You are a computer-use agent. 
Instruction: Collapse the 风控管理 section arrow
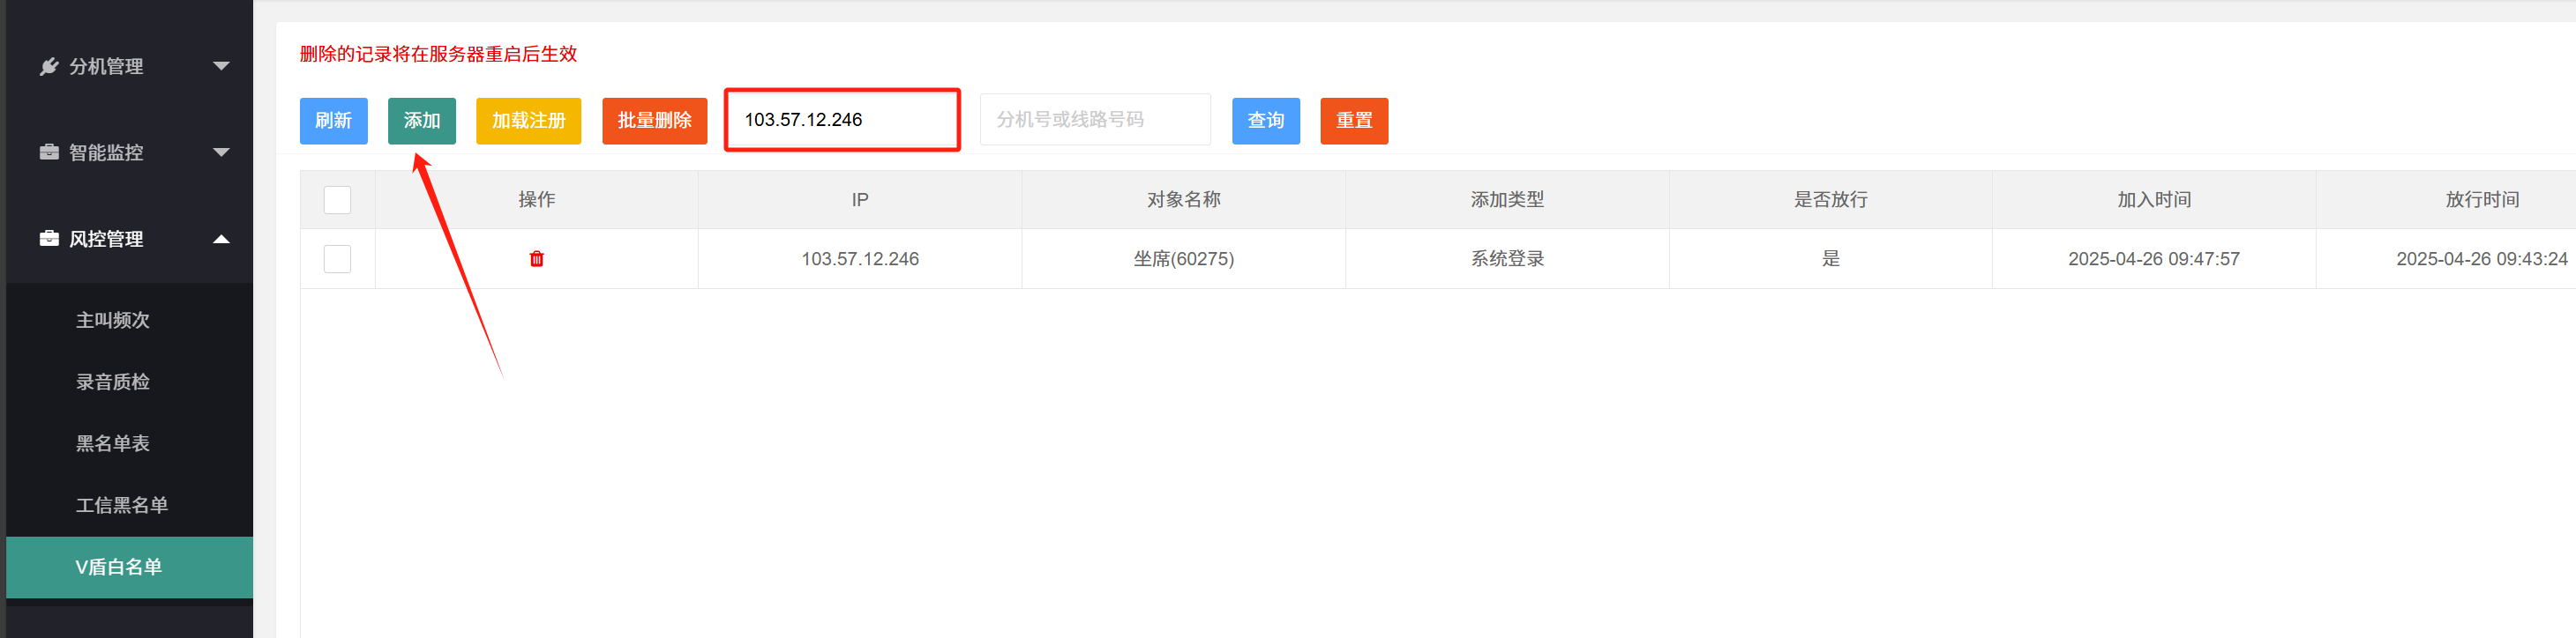tap(221, 239)
